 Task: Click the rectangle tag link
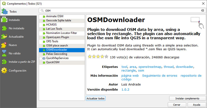(x=129, y=71)
